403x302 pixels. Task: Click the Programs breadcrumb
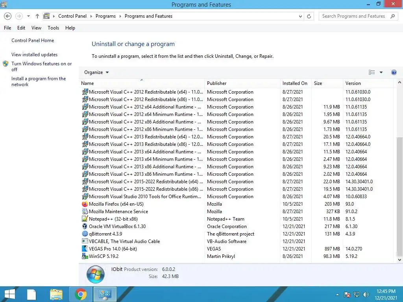click(105, 16)
